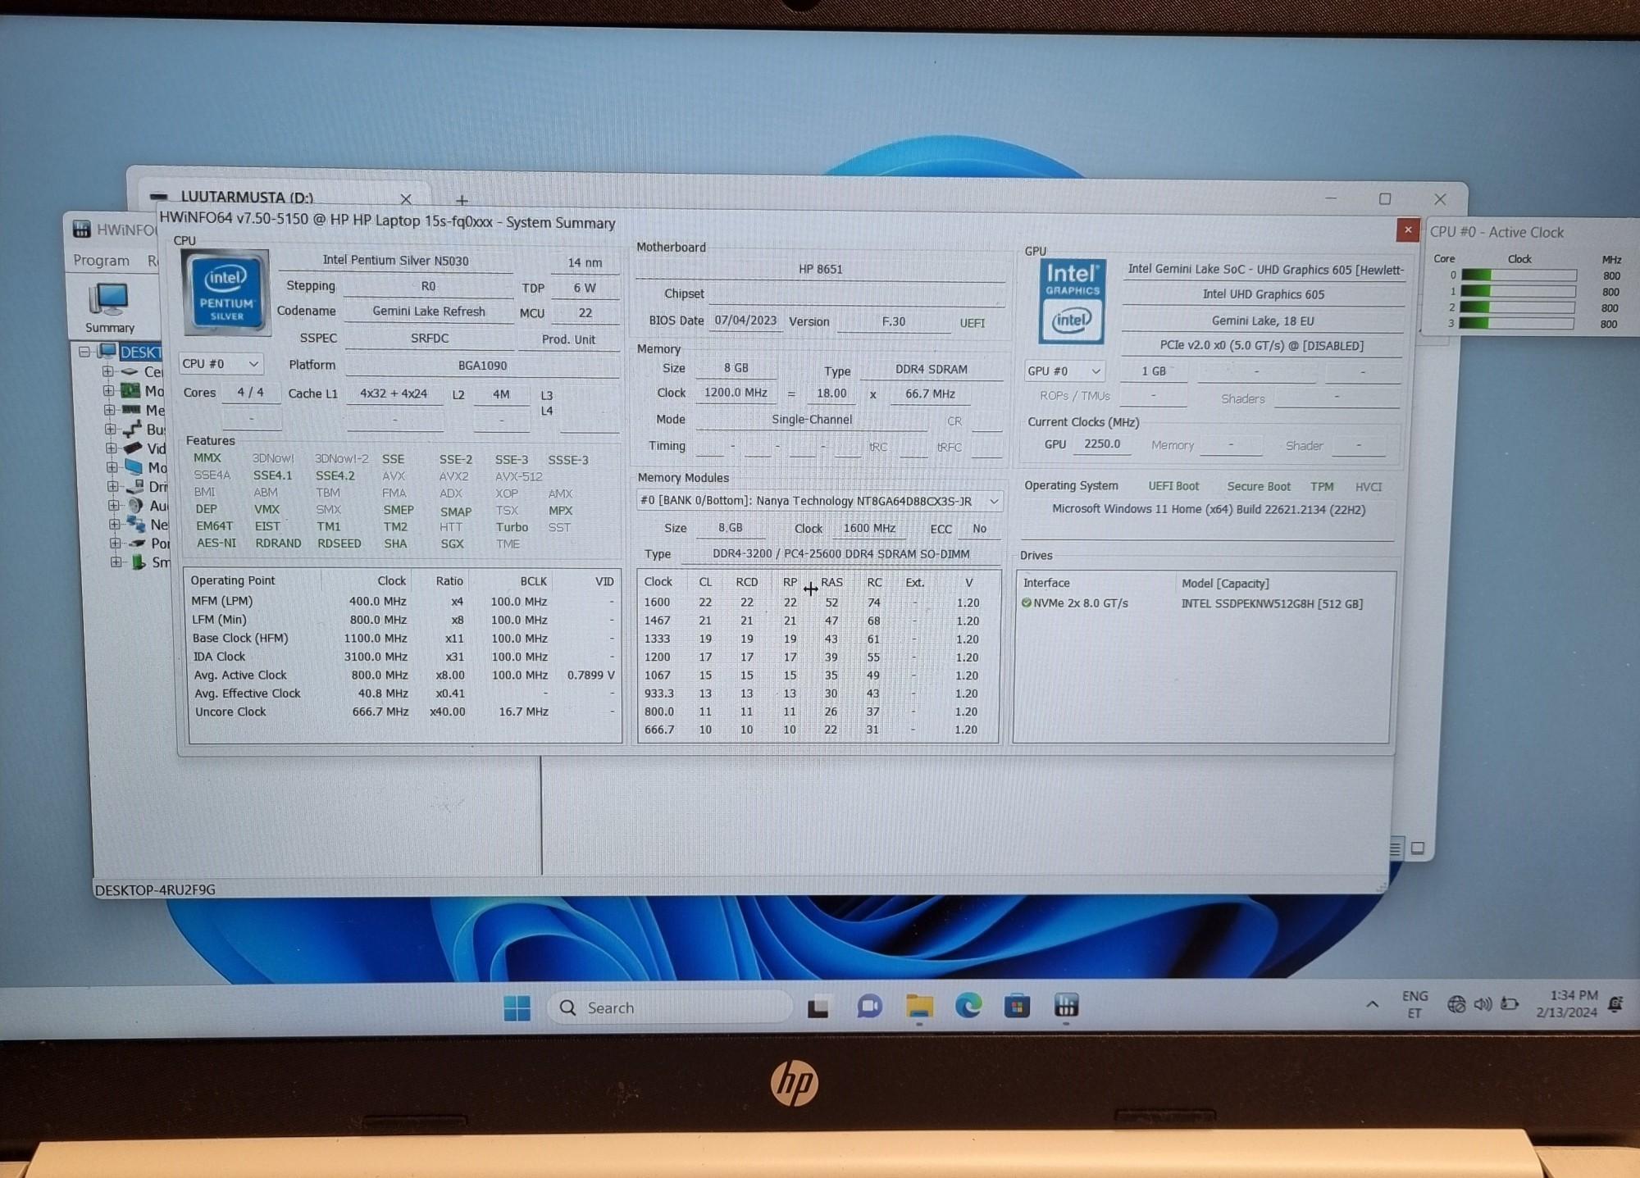Click the Summary toolbar icon in HWiNFO
The height and width of the screenshot is (1178, 1640).
(110, 307)
